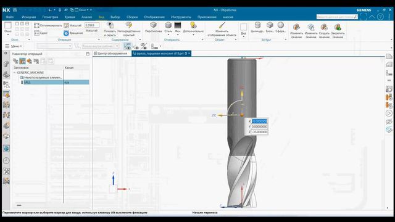
Task: Click the Оптимизировать (Fit) view icon
Action: pos(37,25)
